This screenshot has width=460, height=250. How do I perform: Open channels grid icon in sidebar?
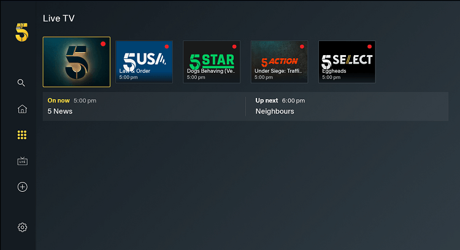(x=22, y=135)
